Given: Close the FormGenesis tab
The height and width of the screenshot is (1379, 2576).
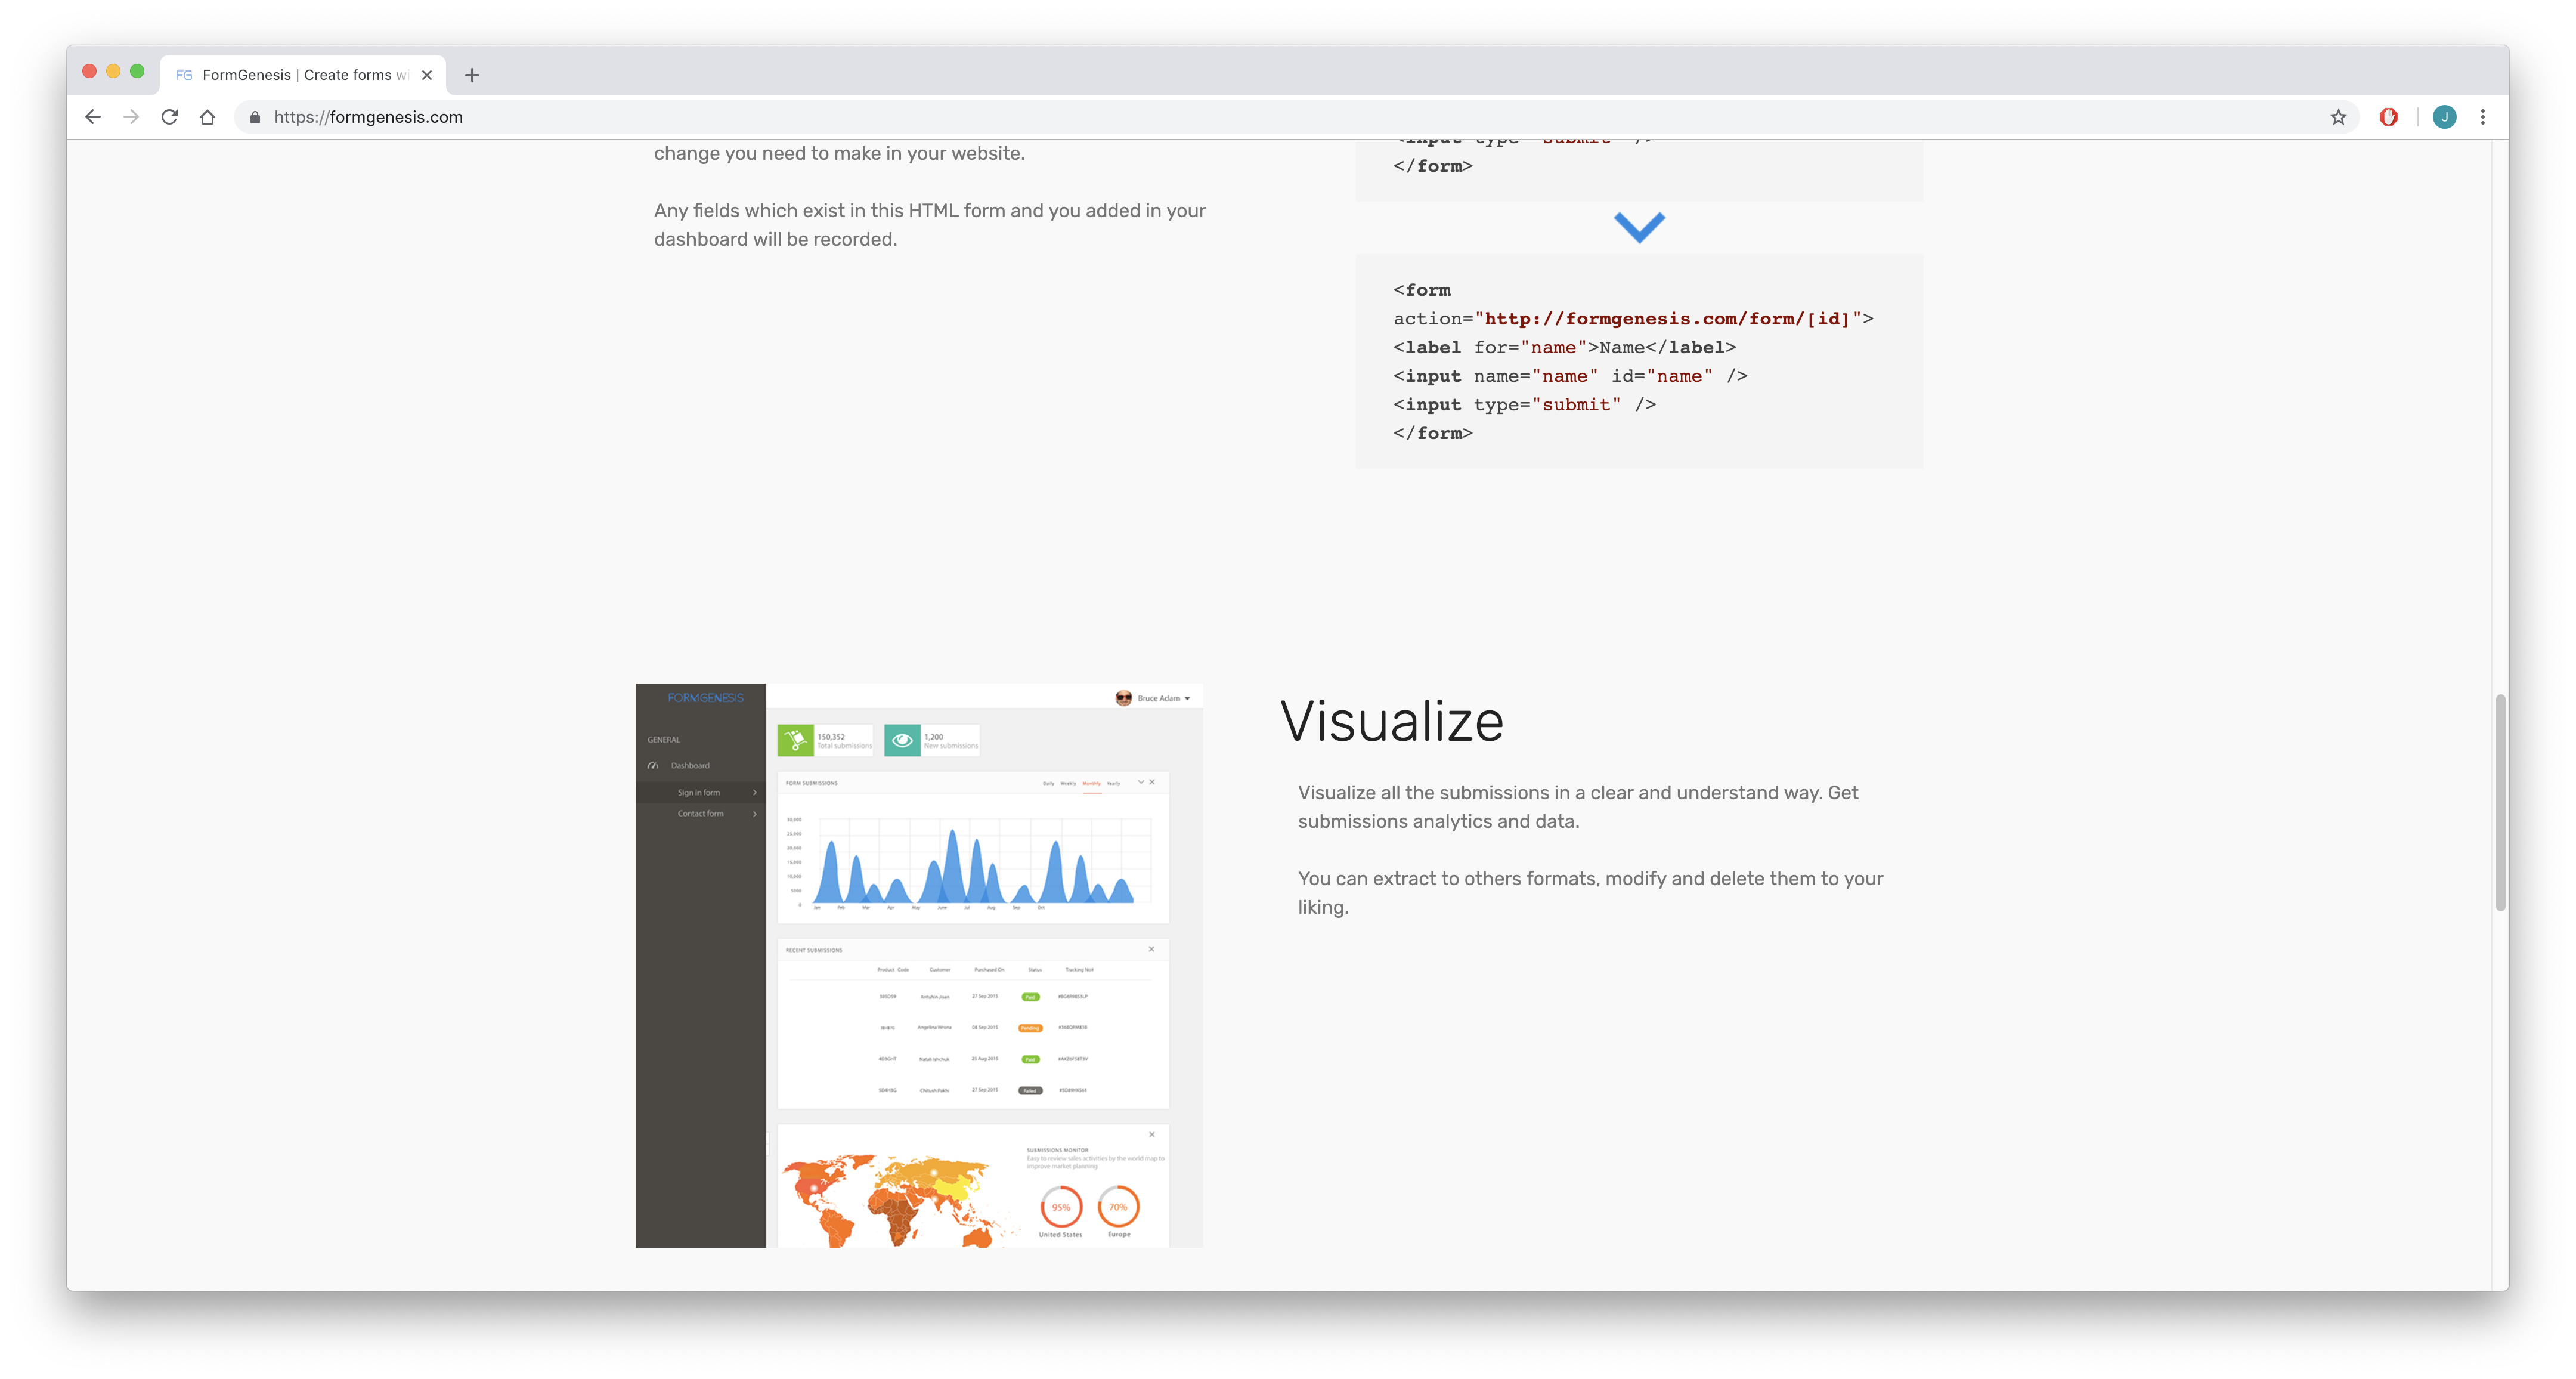Looking at the screenshot, I should (x=427, y=75).
